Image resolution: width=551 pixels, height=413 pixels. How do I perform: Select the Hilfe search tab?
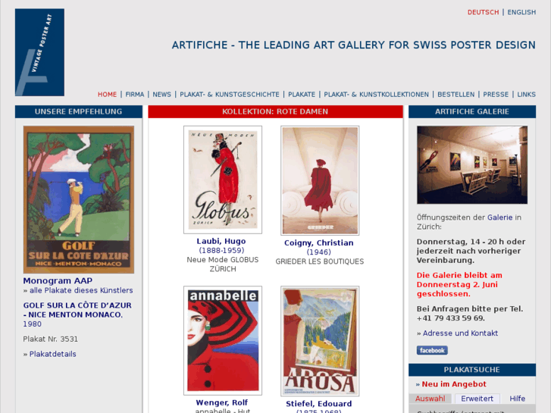[517, 399]
